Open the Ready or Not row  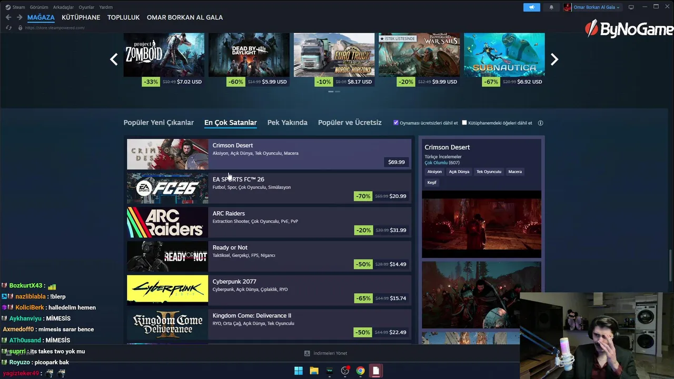[269, 256]
